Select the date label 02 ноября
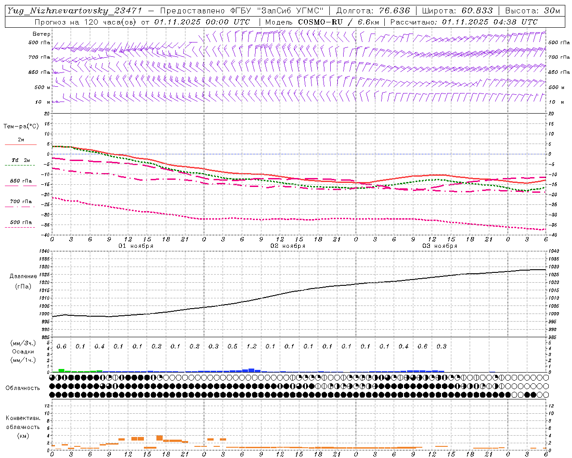The image size is (572, 458). click(288, 246)
